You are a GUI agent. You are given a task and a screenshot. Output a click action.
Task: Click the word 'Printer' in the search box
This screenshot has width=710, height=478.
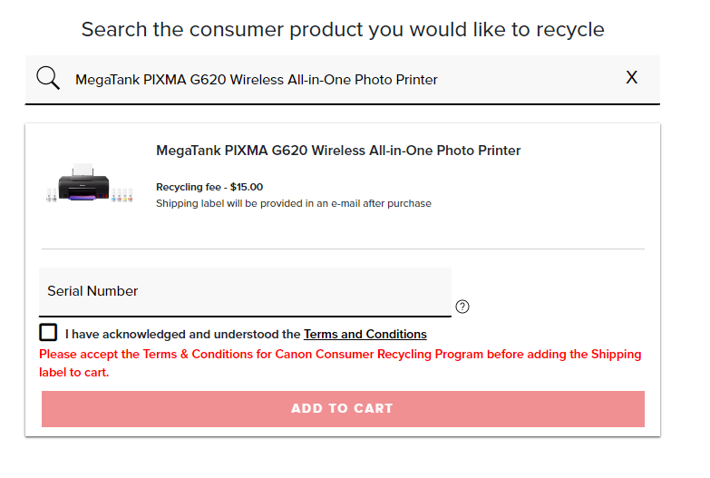[414, 80]
